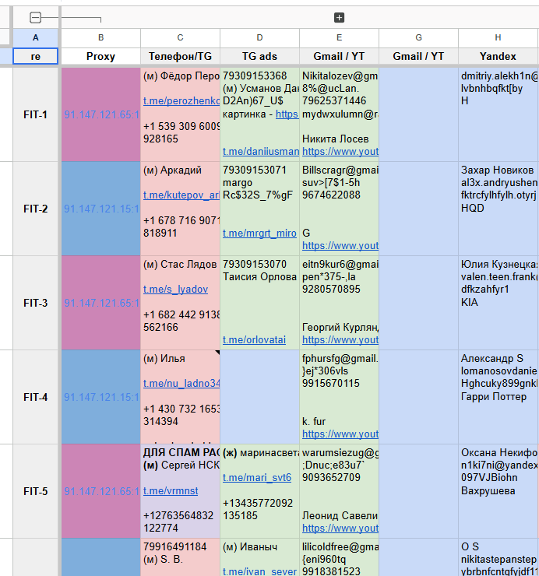The image size is (539, 576).
Task: Open YouTube link under Никита Лосев
Action: click(x=340, y=152)
